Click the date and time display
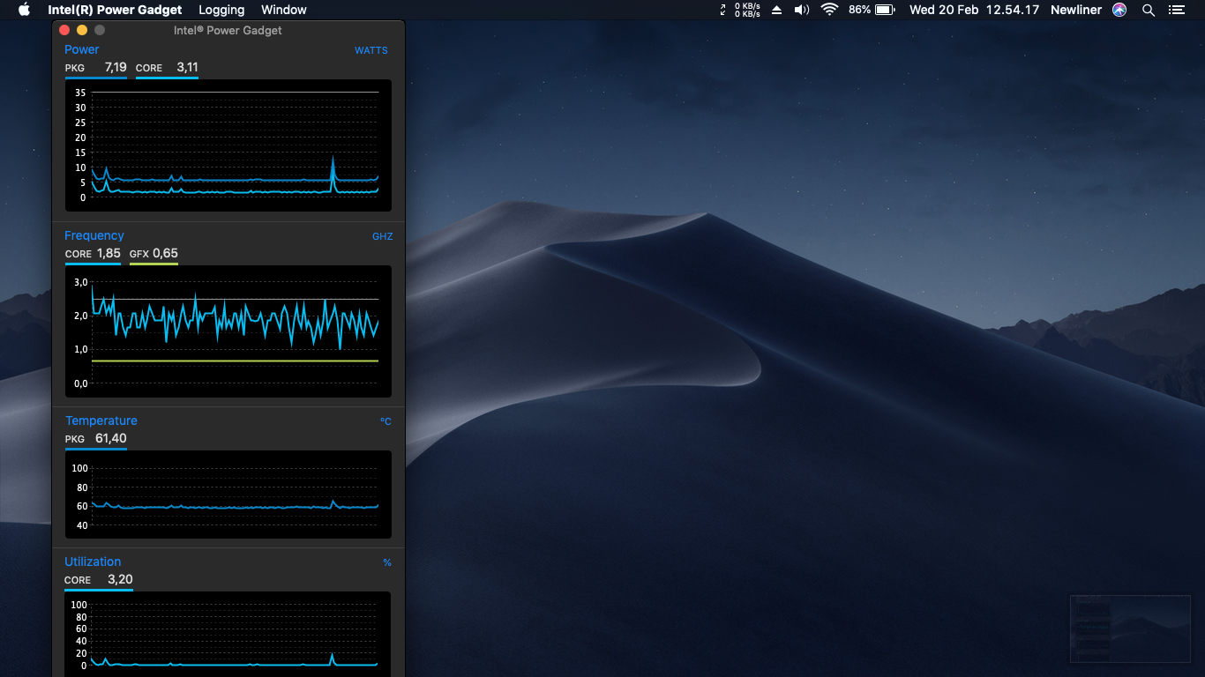 click(x=974, y=10)
